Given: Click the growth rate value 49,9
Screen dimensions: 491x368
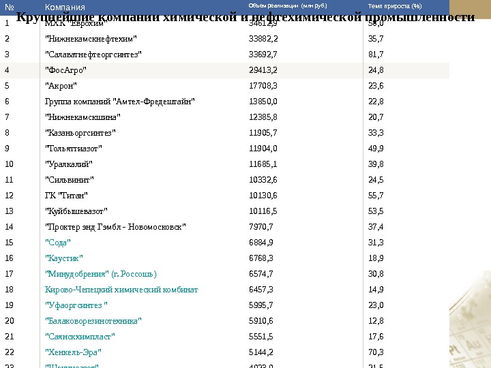Looking at the screenshot, I should [376, 149].
